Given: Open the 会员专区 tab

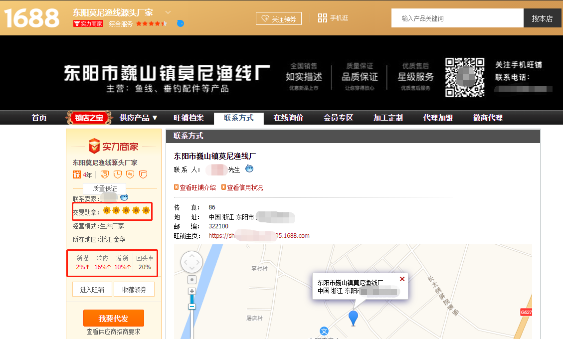Looking at the screenshot, I should tap(338, 118).
